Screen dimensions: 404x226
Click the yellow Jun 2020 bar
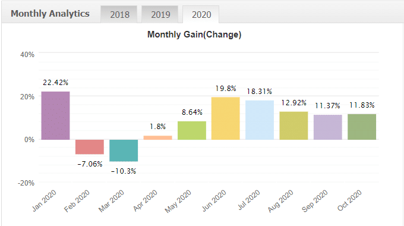pos(226,118)
